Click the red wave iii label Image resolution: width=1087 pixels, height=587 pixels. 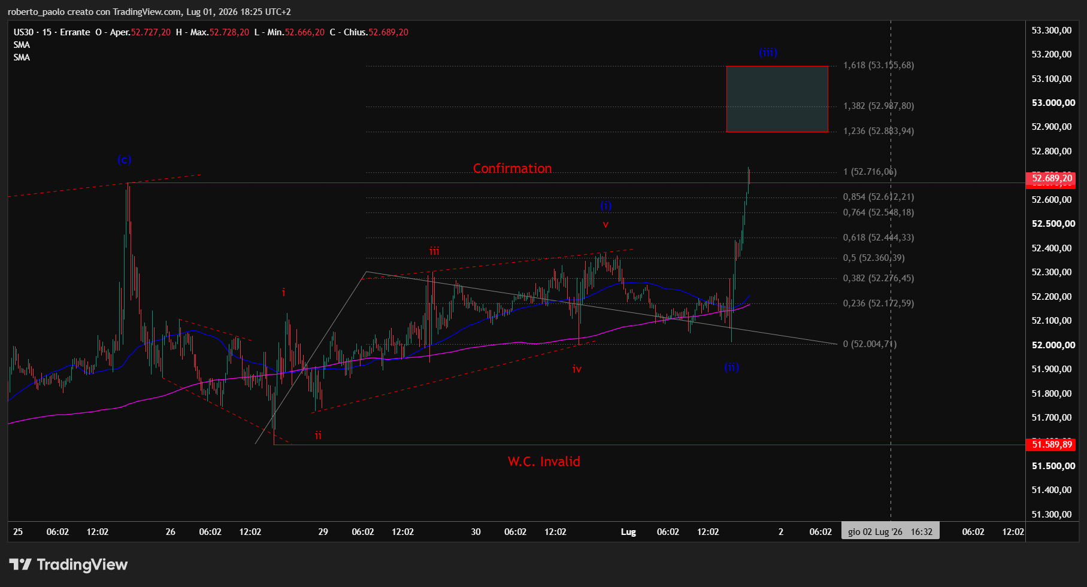434,251
